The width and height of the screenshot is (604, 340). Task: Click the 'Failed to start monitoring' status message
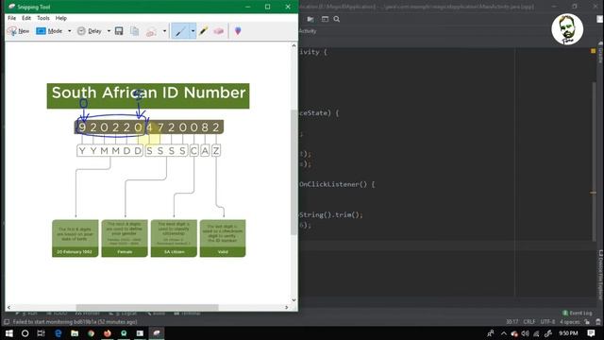[x=75, y=321]
